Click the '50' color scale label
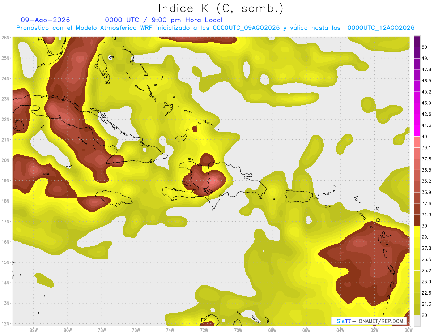The height and width of the screenshot is (335, 434). [425, 47]
